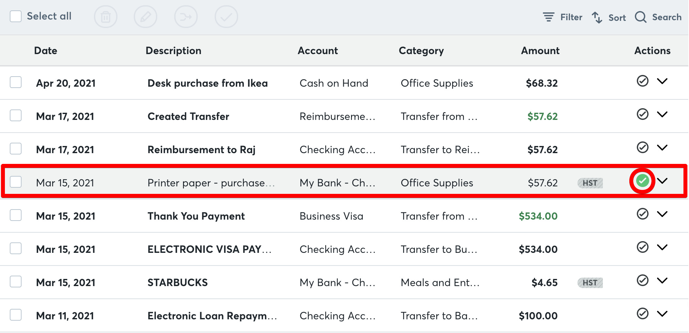Screen dimensions: 689x333
Task: Mark Thank You Payment as reviewed
Action: [x=642, y=214]
